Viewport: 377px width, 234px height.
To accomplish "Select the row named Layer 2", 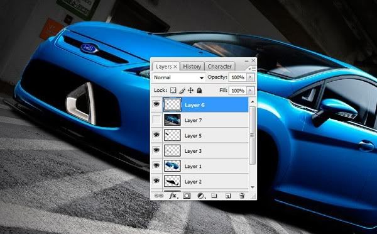I will click(x=200, y=181).
